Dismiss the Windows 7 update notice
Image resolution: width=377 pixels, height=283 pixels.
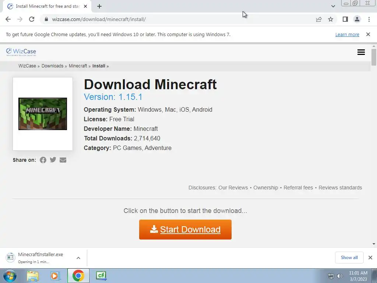click(x=368, y=34)
